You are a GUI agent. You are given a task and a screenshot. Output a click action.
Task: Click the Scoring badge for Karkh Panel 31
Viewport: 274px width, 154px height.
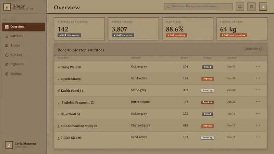208,91
